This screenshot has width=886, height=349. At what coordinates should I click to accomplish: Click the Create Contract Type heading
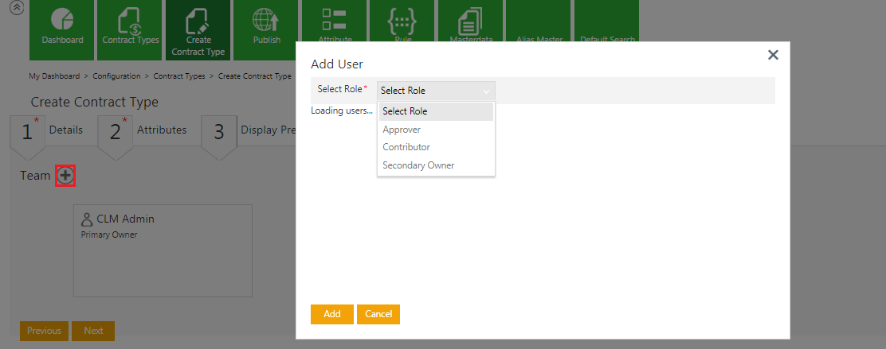pyautogui.click(x=94, y=102)
